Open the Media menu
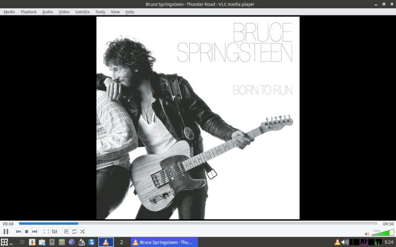The width and height of the screenshot is (396, 247). point(9,12)
